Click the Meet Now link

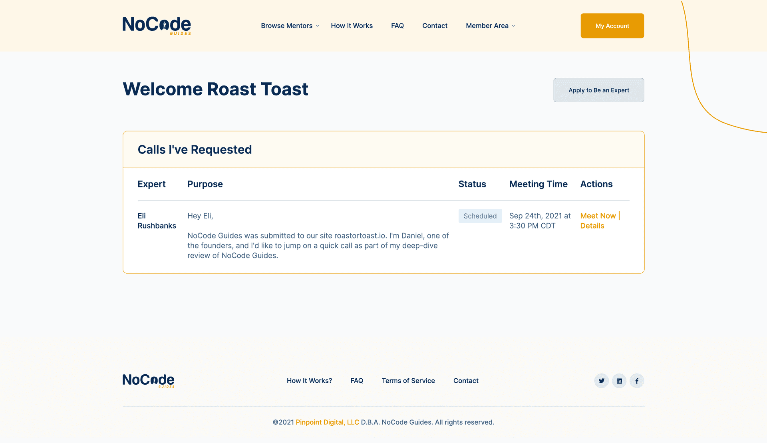tap(598, 216)
